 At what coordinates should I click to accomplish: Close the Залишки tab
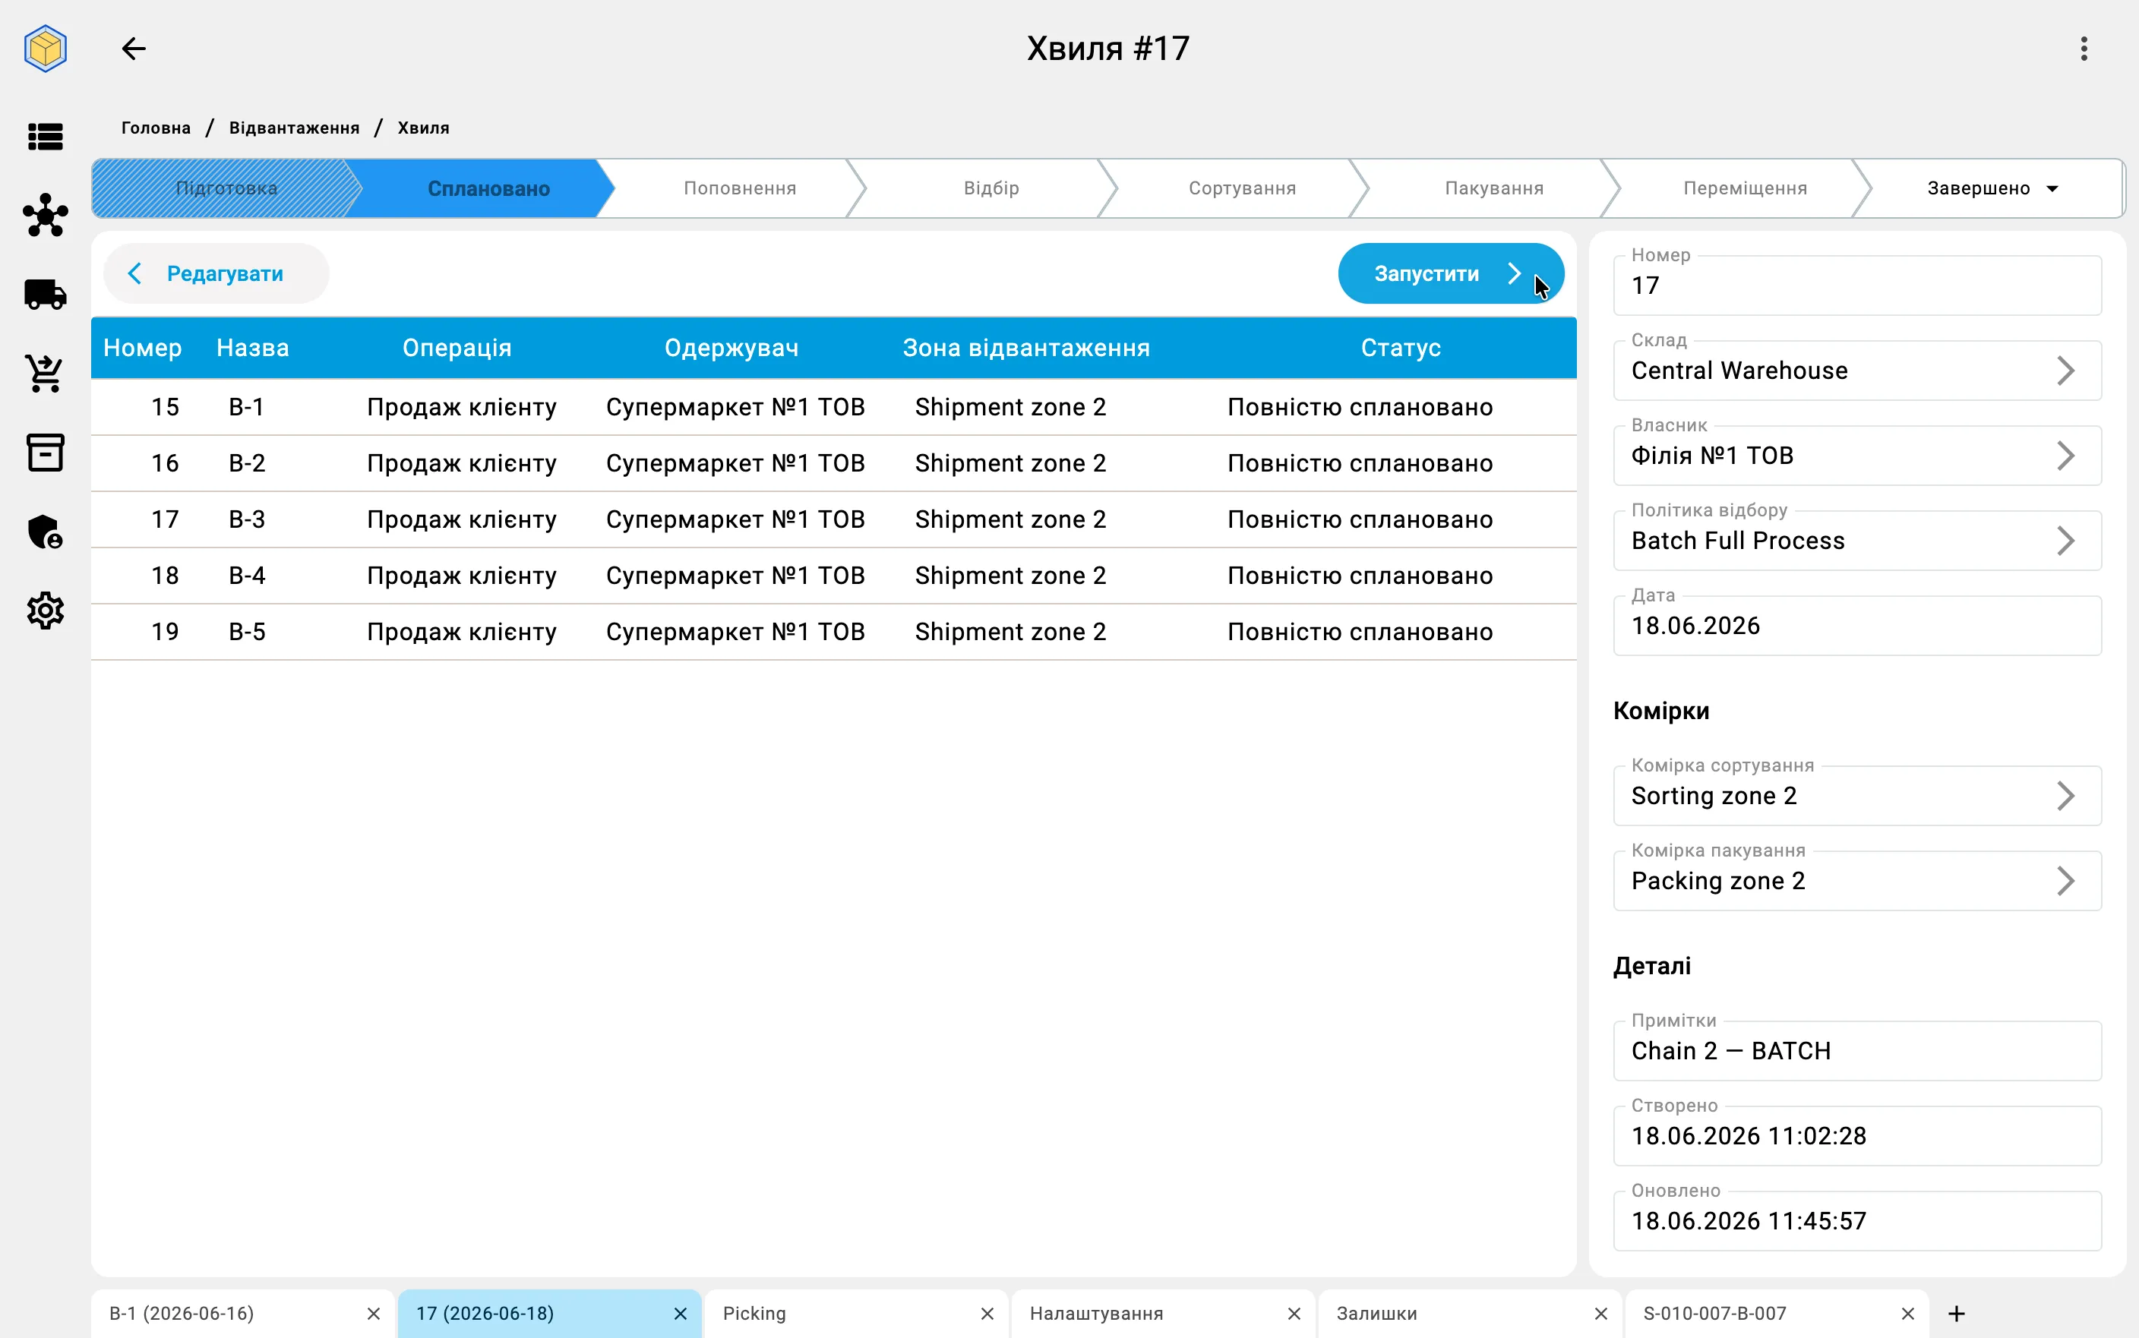(1601, 1313)
